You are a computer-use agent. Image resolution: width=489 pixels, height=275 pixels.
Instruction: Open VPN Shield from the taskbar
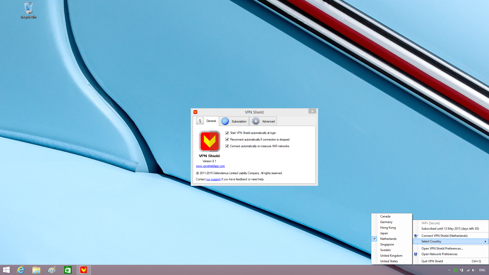[x=84, y=270]
